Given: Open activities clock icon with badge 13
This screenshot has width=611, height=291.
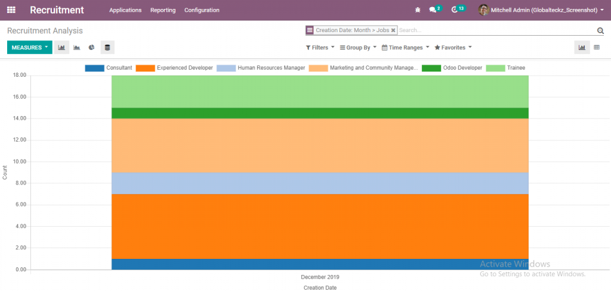Looking at the screenshot, I should click(458, 10).
